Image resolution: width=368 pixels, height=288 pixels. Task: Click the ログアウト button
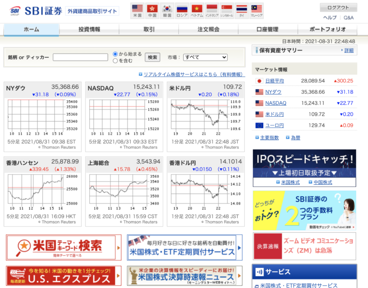pos(339,7)
